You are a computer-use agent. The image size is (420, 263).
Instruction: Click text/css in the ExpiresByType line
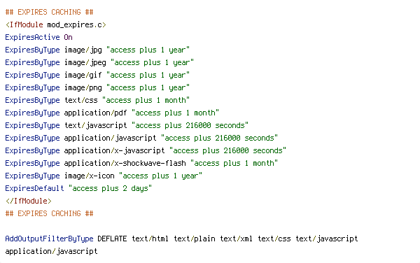pyautogui.click(x=81, y=100)
